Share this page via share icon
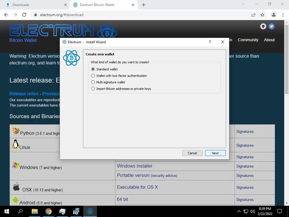Screen dimensions: 289x217 pos(253,15)
